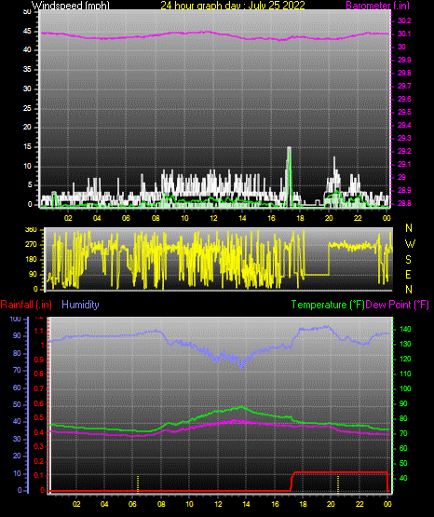The image size is (434, 517).
Task: Click the 45 windspeed scale value
Action: (27, 32)
